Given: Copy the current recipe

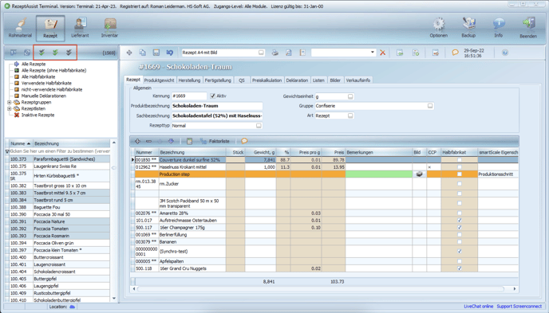Looking at the screenshot, I should click(143, 53).
